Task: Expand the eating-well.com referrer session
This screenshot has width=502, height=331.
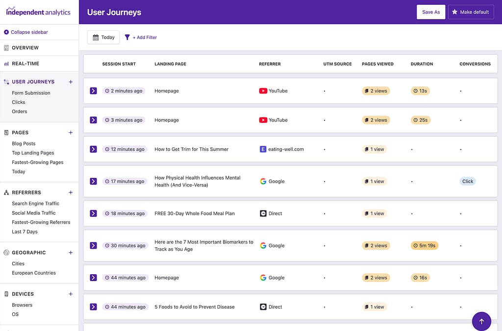Action: [x=94, y=149]
